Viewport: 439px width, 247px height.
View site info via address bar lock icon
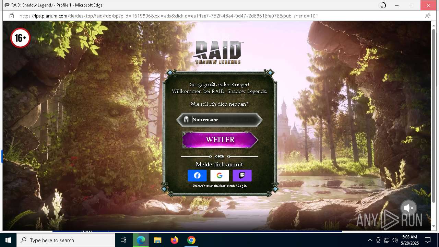[x=12, y=16]
